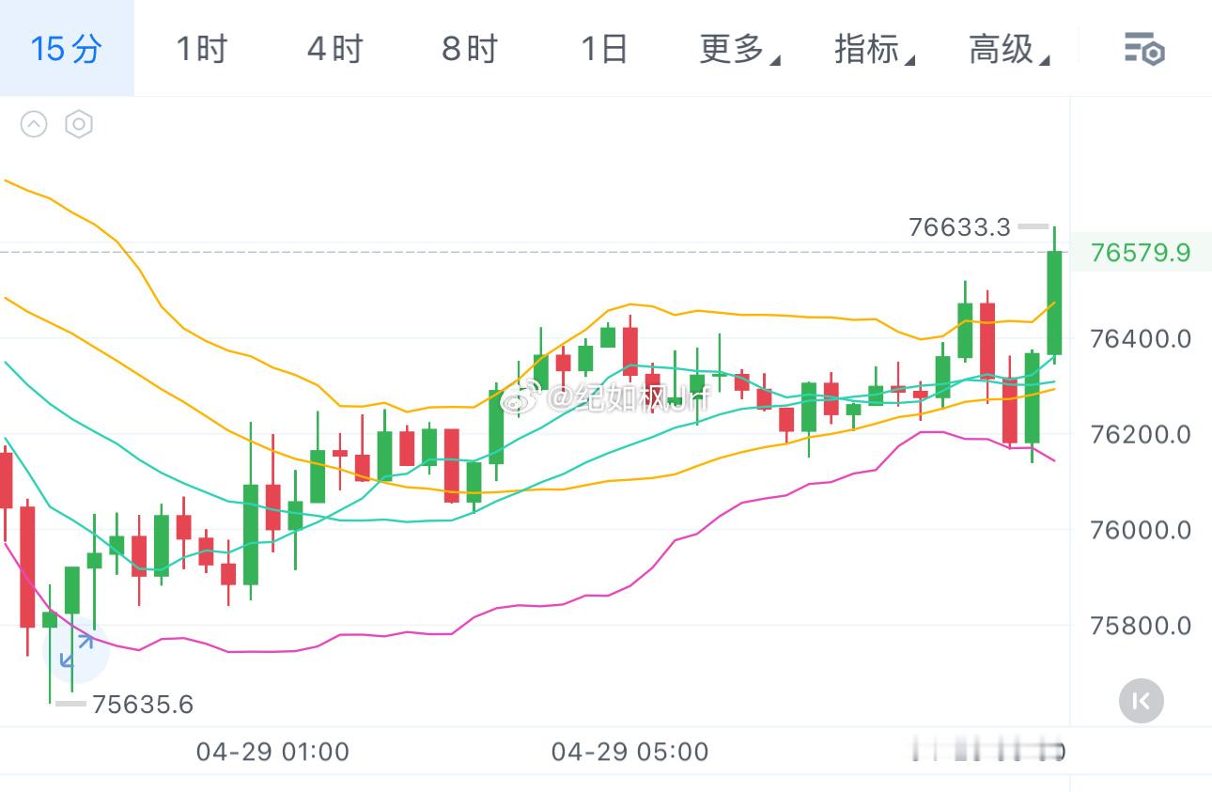Open the hexagon settings icon on the chart
This screenshot has height=792, width=1212.
click(x=79, y=124)
